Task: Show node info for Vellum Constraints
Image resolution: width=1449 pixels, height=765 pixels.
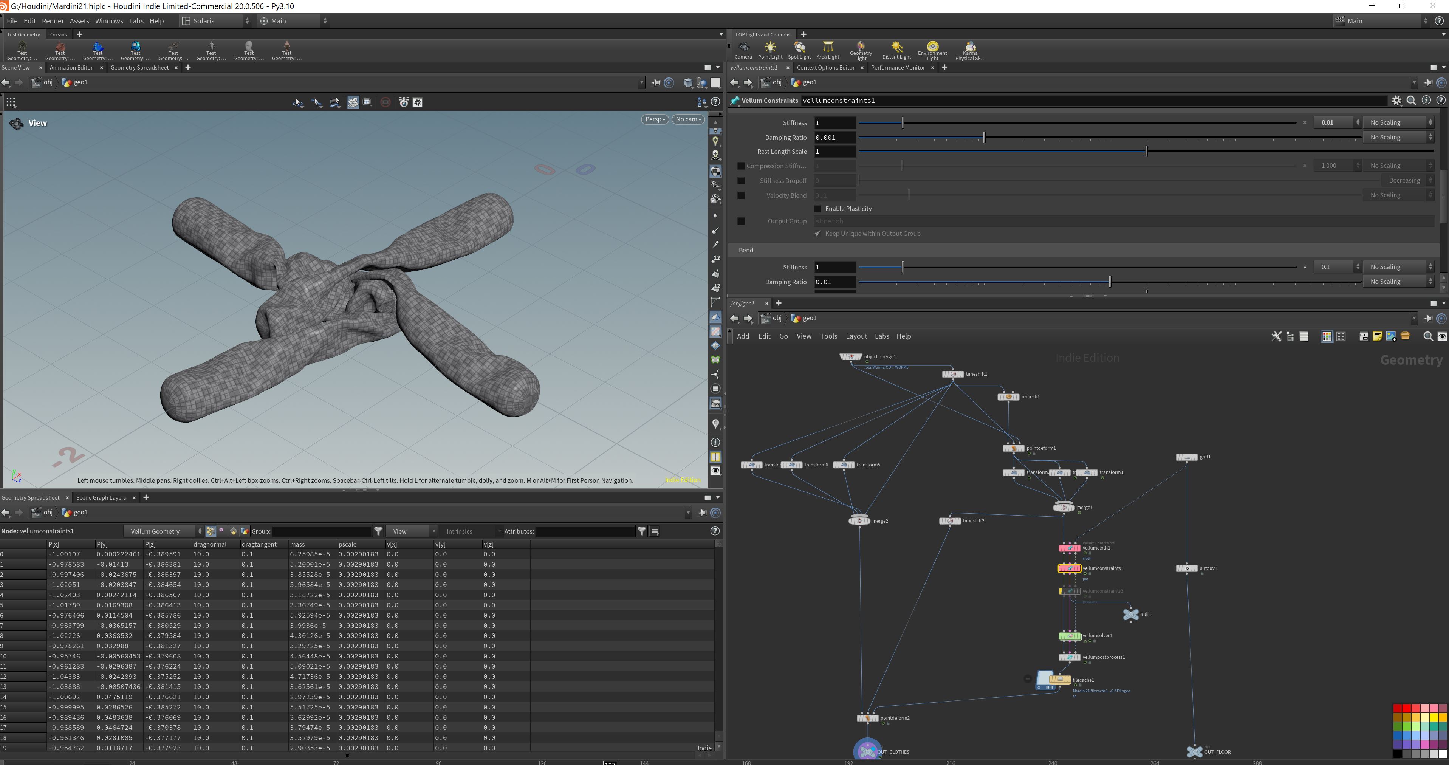Action: coord(1426,101)
